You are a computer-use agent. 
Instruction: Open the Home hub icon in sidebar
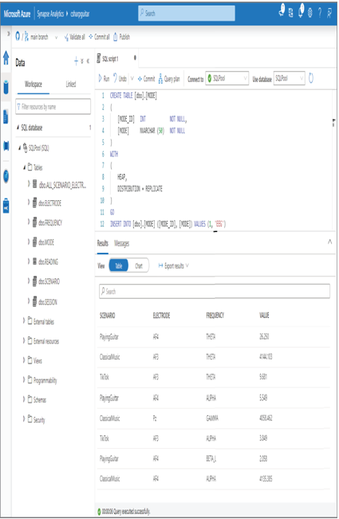(6, 57)
